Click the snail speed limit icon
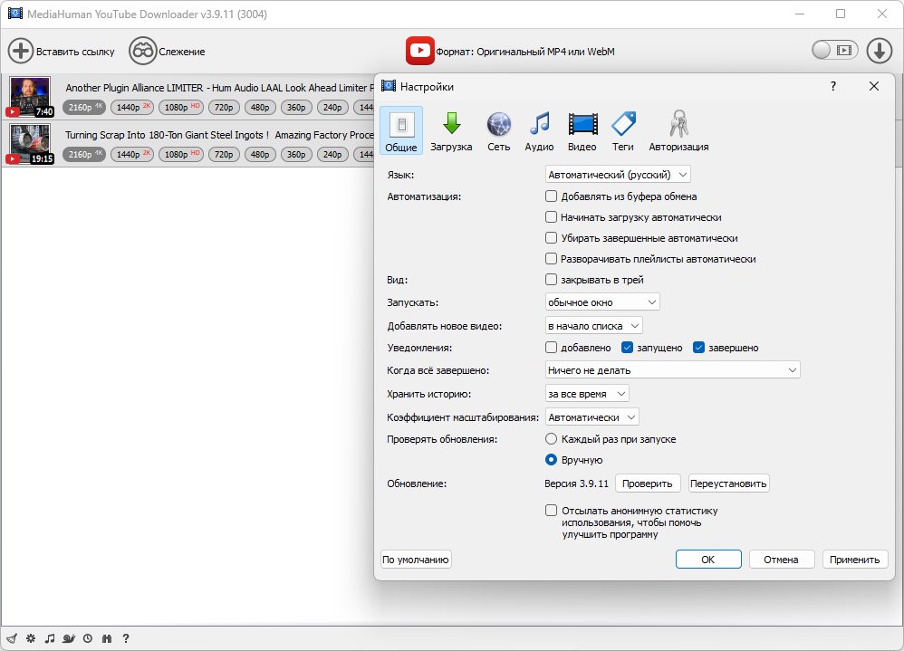The height and width of the screenshot is (651, 904). tap(68, 638)
